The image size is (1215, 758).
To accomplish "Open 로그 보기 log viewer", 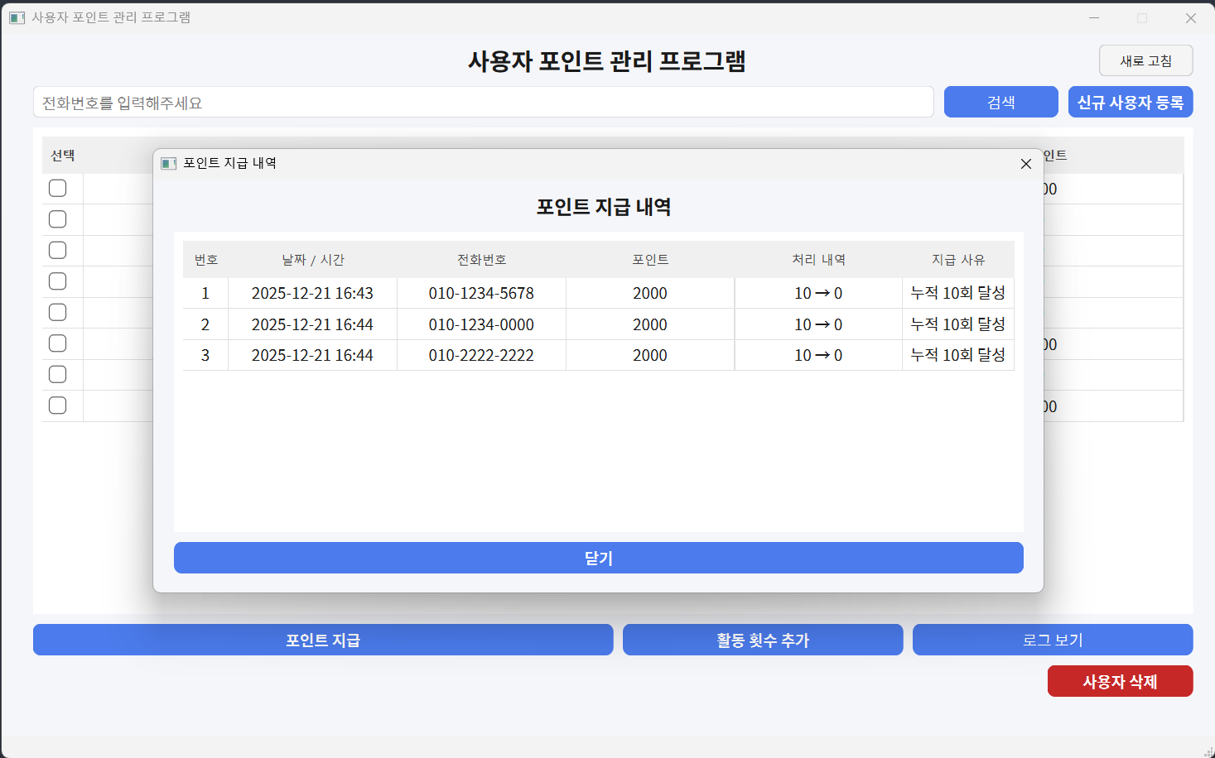I will (x=1052, y=640).
